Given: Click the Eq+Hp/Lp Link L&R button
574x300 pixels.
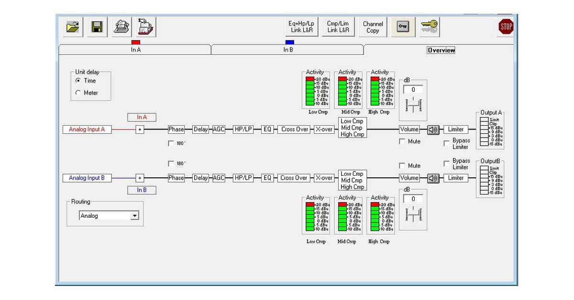Looking at the screenshot, I should point(301,27).
